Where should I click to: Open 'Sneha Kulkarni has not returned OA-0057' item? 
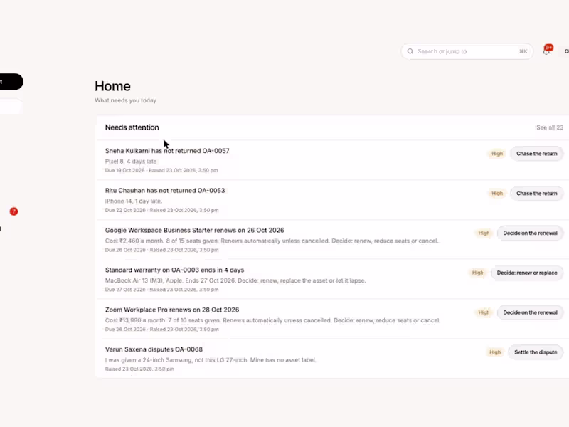pos(167,151)
